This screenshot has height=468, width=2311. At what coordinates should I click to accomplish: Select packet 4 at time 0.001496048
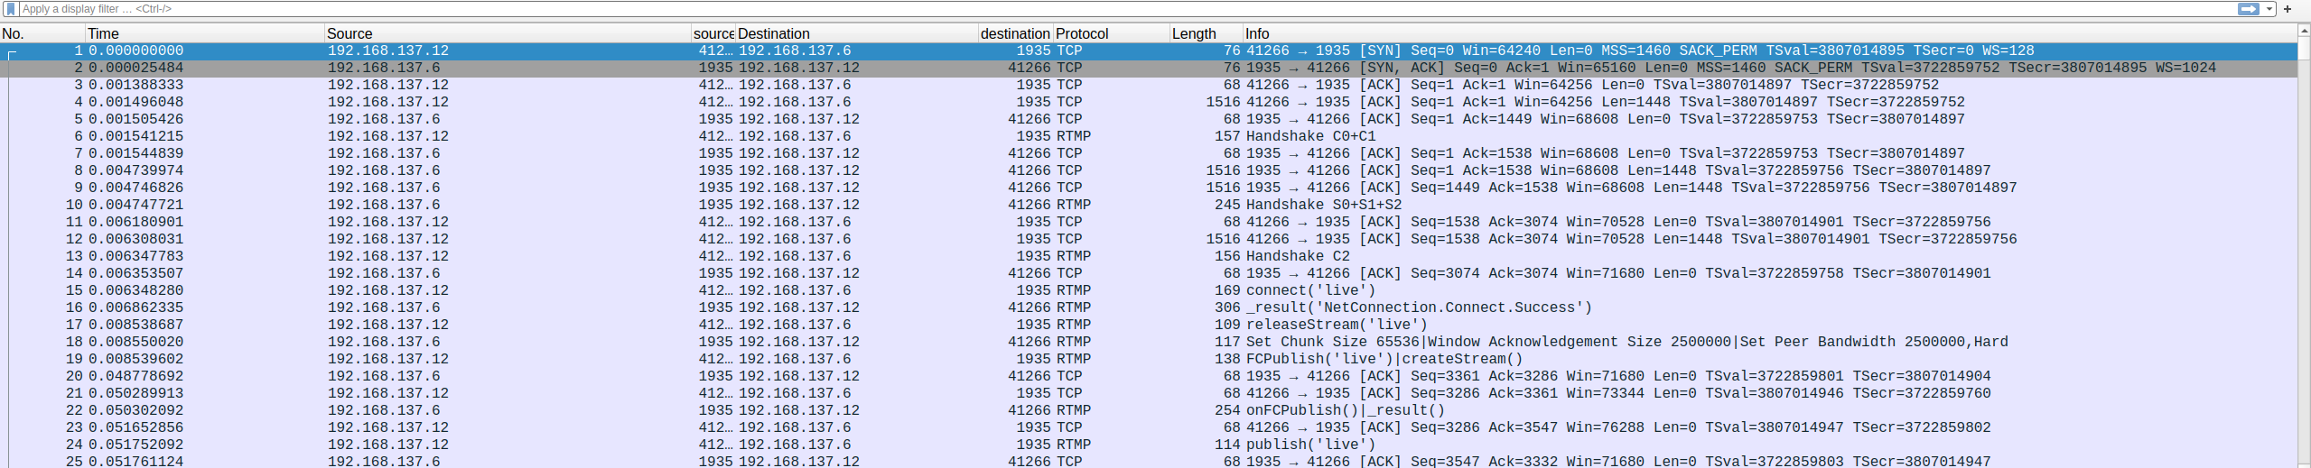point(1149,103)
